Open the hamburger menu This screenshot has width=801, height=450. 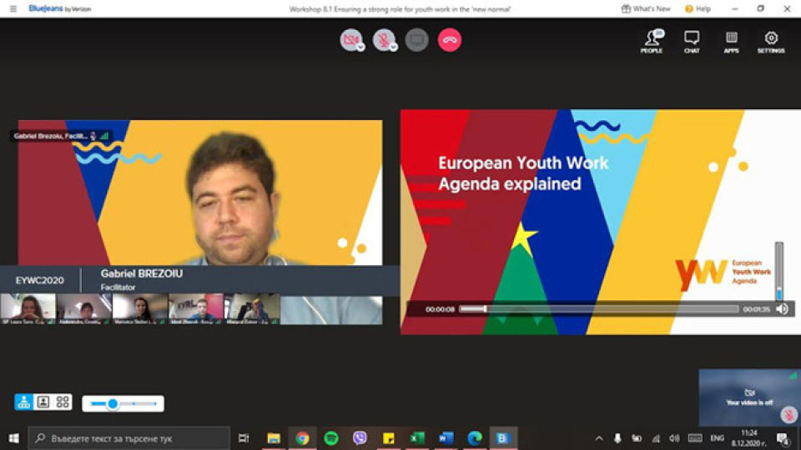(x=13, y=8)
